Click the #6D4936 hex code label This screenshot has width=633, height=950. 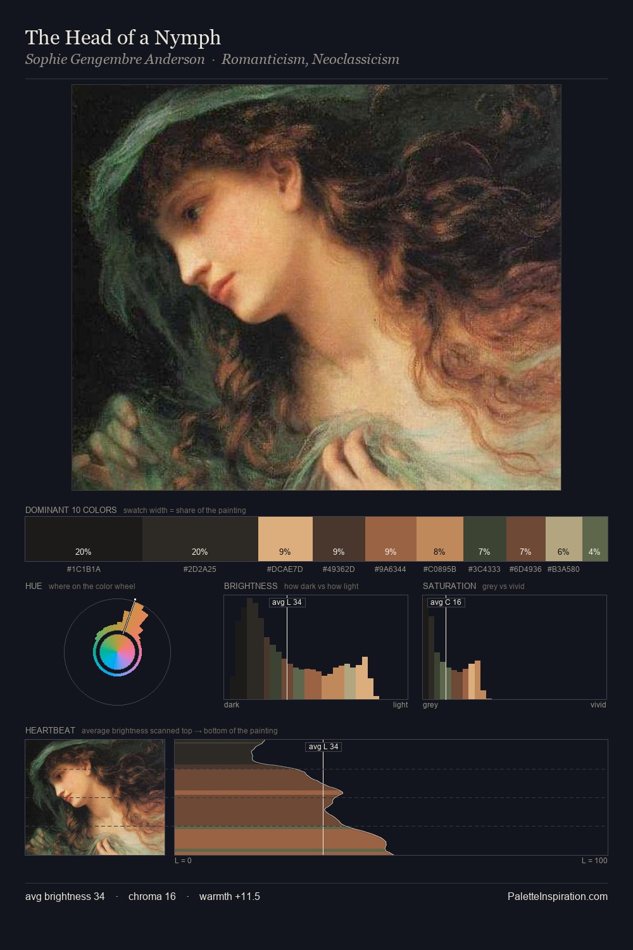click(x=525, y=569)
